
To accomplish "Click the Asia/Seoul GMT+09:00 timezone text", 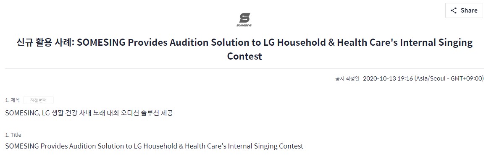I will 449,78.
